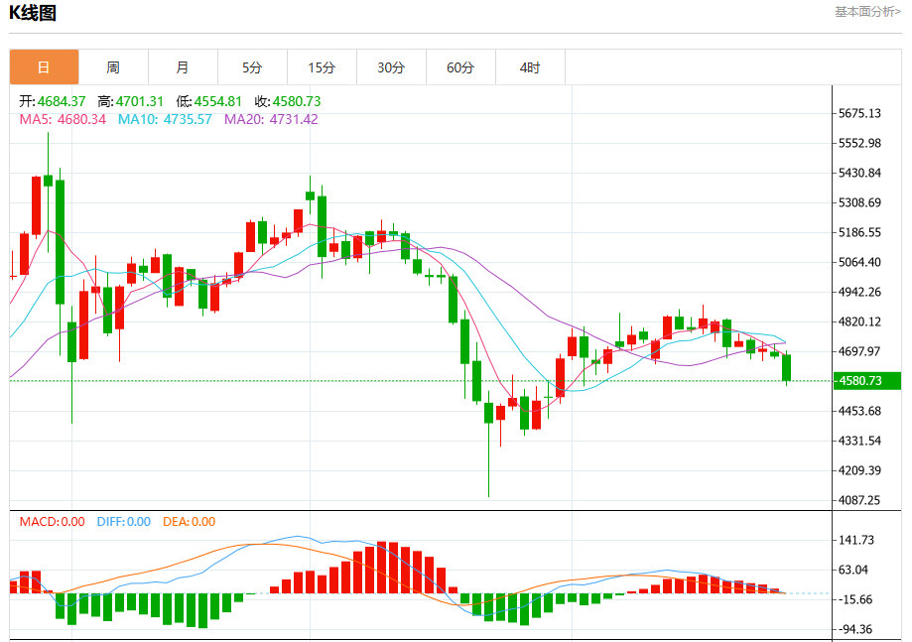Open the 60分 interval tab
This screenshot has height=642, width=912.
click(460, 67)
